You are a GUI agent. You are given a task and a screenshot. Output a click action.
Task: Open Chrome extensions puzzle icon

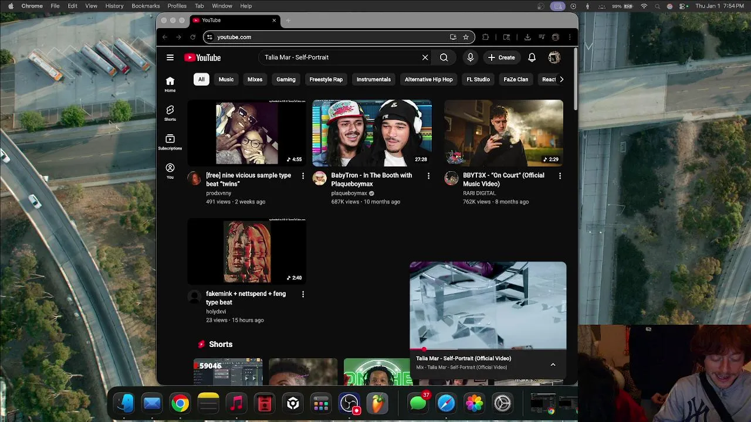coord(485,37)
